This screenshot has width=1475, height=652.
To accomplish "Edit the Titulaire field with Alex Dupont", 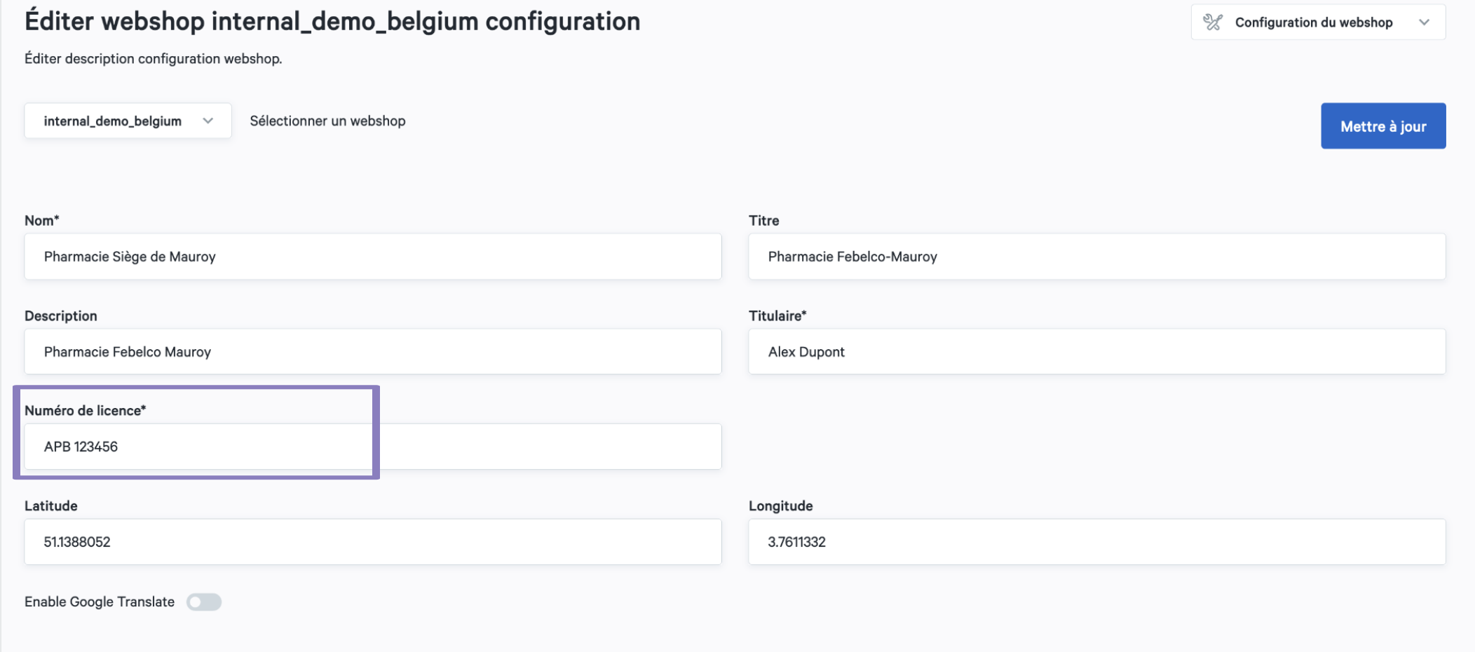I will pyautogui.click(x=1096, y=352).
